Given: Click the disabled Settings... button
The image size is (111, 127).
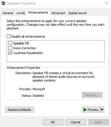Looking at the screenshot, I should tap(92, 95).
